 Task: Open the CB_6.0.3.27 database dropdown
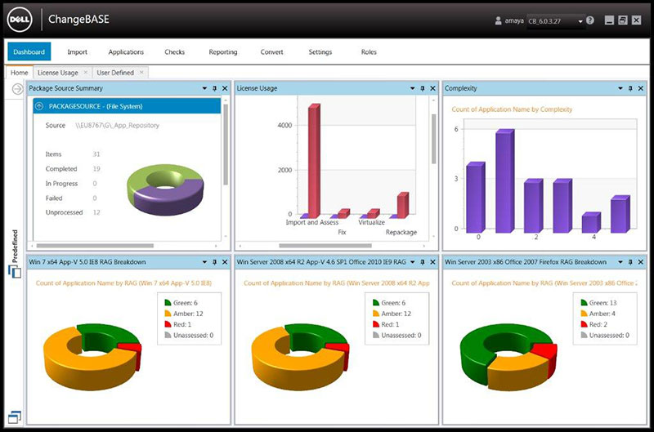click(556, 21)
